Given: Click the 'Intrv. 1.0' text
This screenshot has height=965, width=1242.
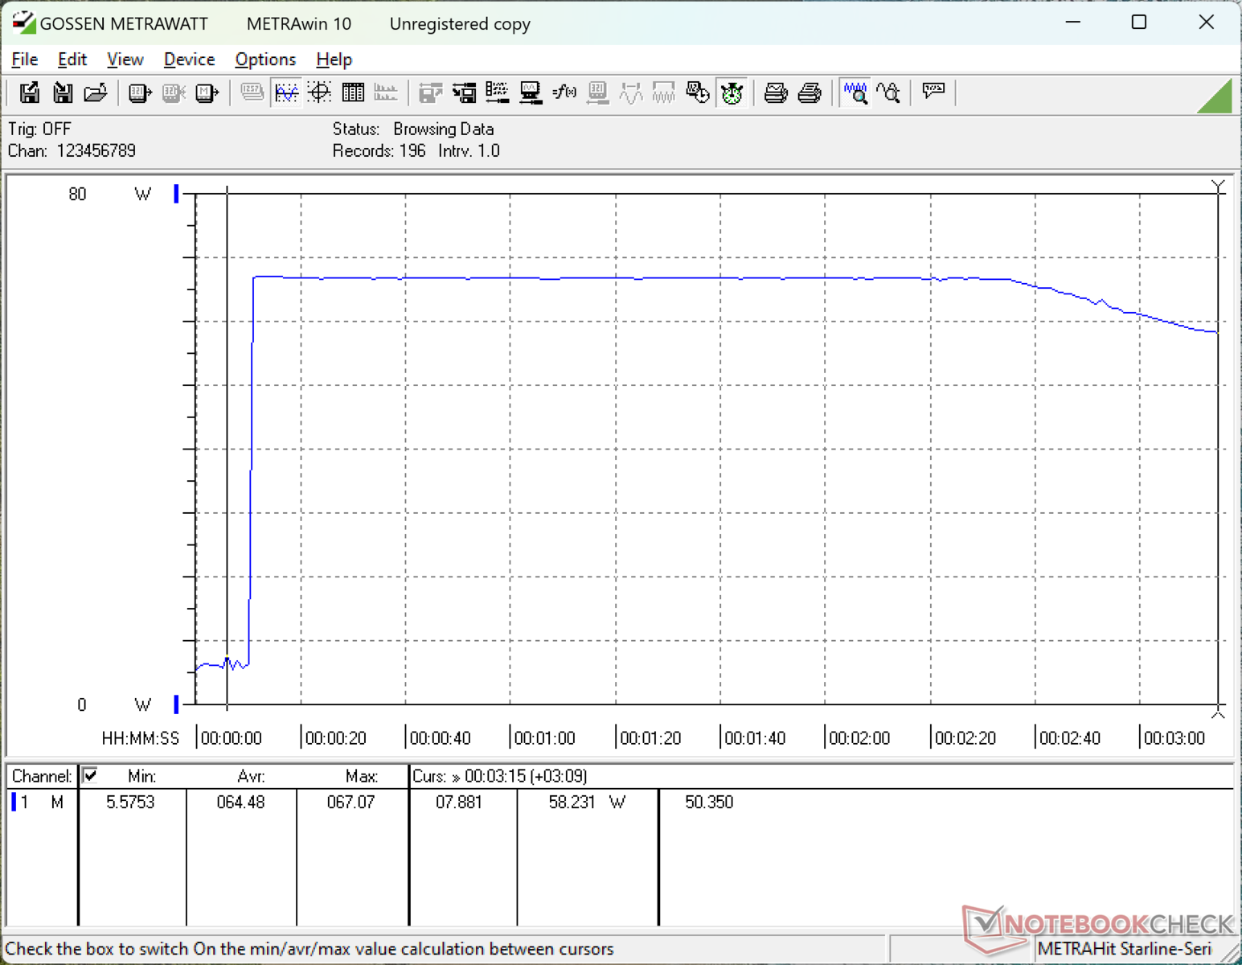Looking at the screenshot, I should point(469,151).
